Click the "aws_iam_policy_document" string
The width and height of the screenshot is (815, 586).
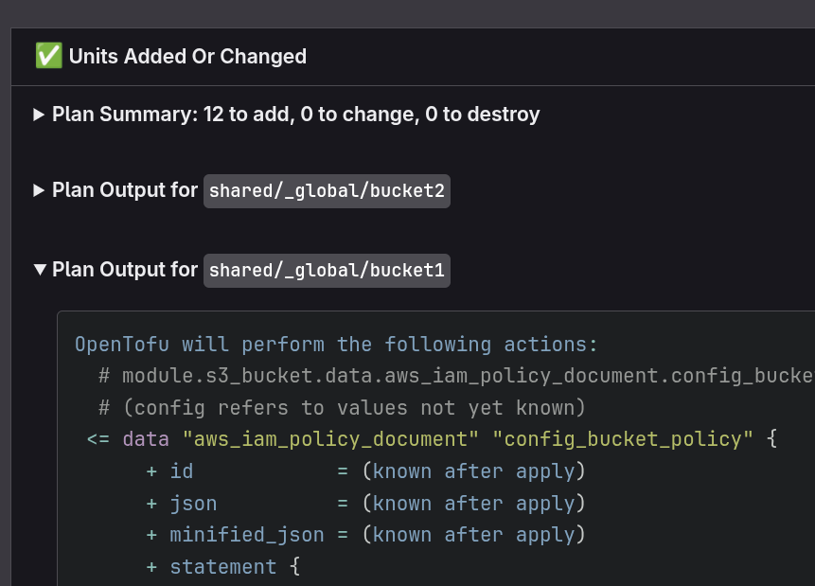tap(330, 439)
